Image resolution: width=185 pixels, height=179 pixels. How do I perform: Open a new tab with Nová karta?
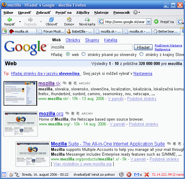(87, 22)
